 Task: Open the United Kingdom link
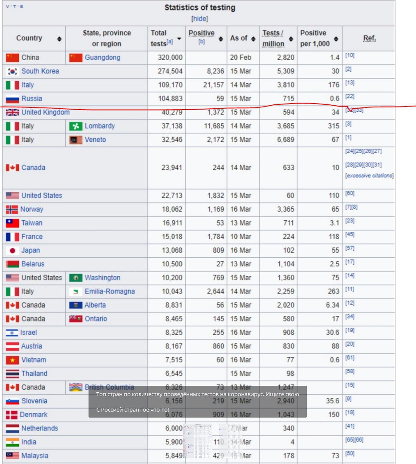46,113
